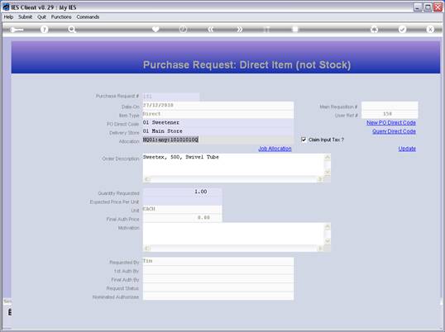Click the double left arrow previous icon
Image resolution: width=445 pixels, height=332 pixels.
tap(211, 29)
